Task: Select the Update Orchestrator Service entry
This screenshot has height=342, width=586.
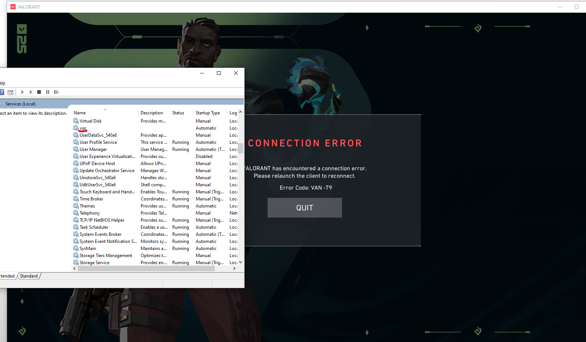Action: point(107,171)
